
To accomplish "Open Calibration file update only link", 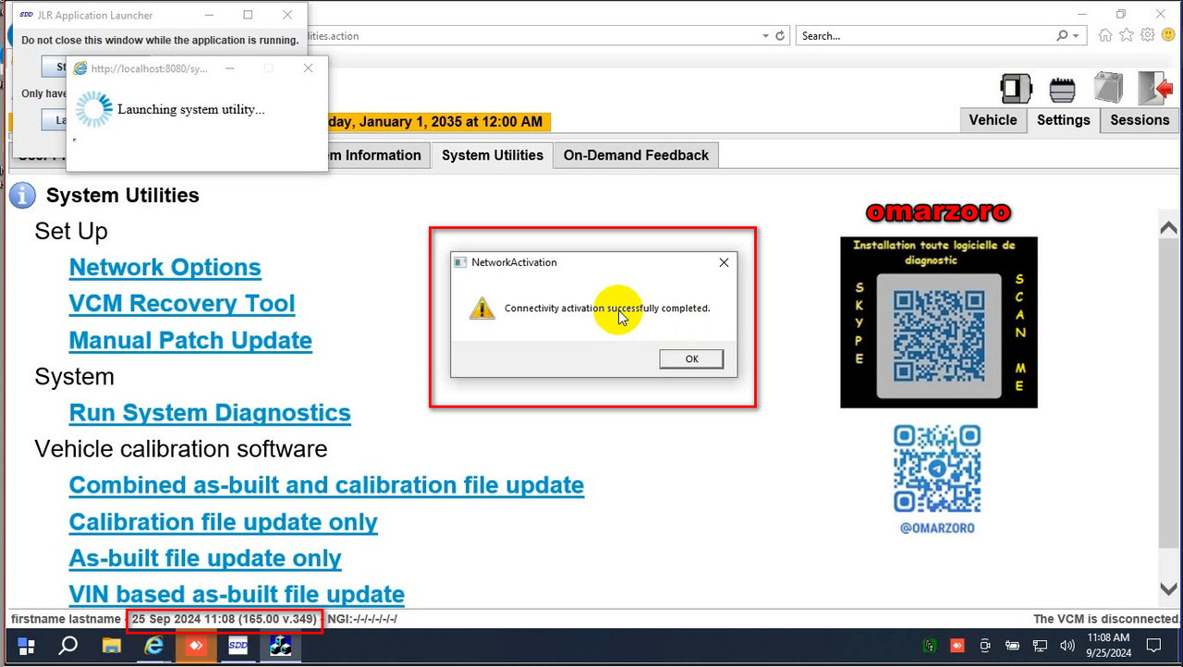I will tap(224, 522).
